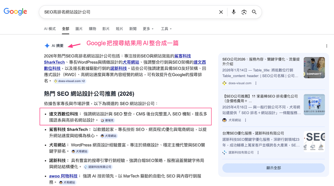The image size is (334, 186).
Task: Open the 達文西數位科技 link in summary
Action: [x=200, y=62]
